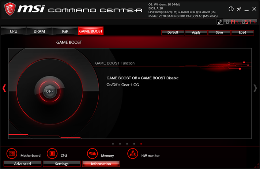The height and width of the screenshot is (169, 260).
Task: Click 'GAME BOOST Off = GAME BOOST Disable' text
Action: point(143,78)
